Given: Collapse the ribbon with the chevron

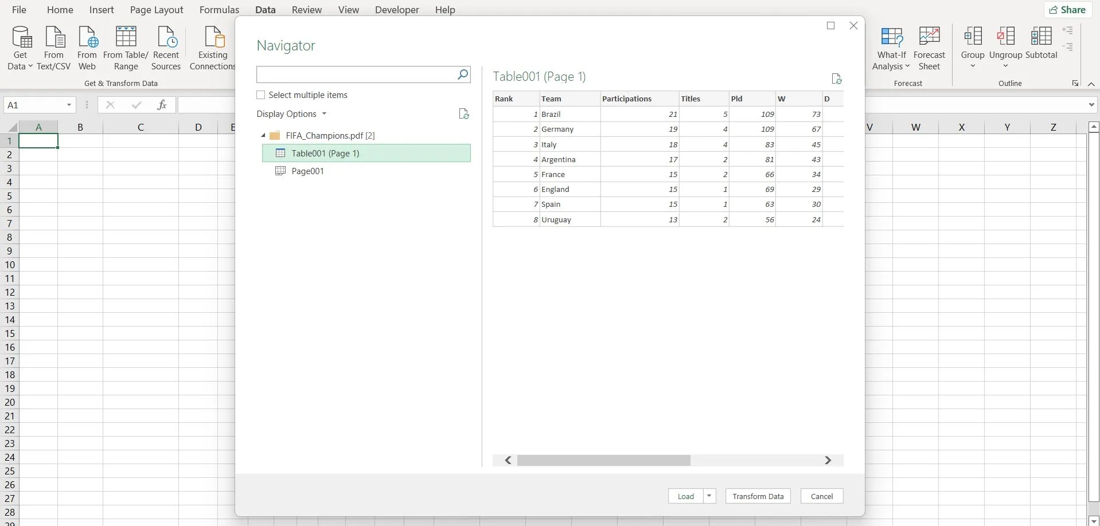Looking at the screenshot, I should [x=1091, y=84].
